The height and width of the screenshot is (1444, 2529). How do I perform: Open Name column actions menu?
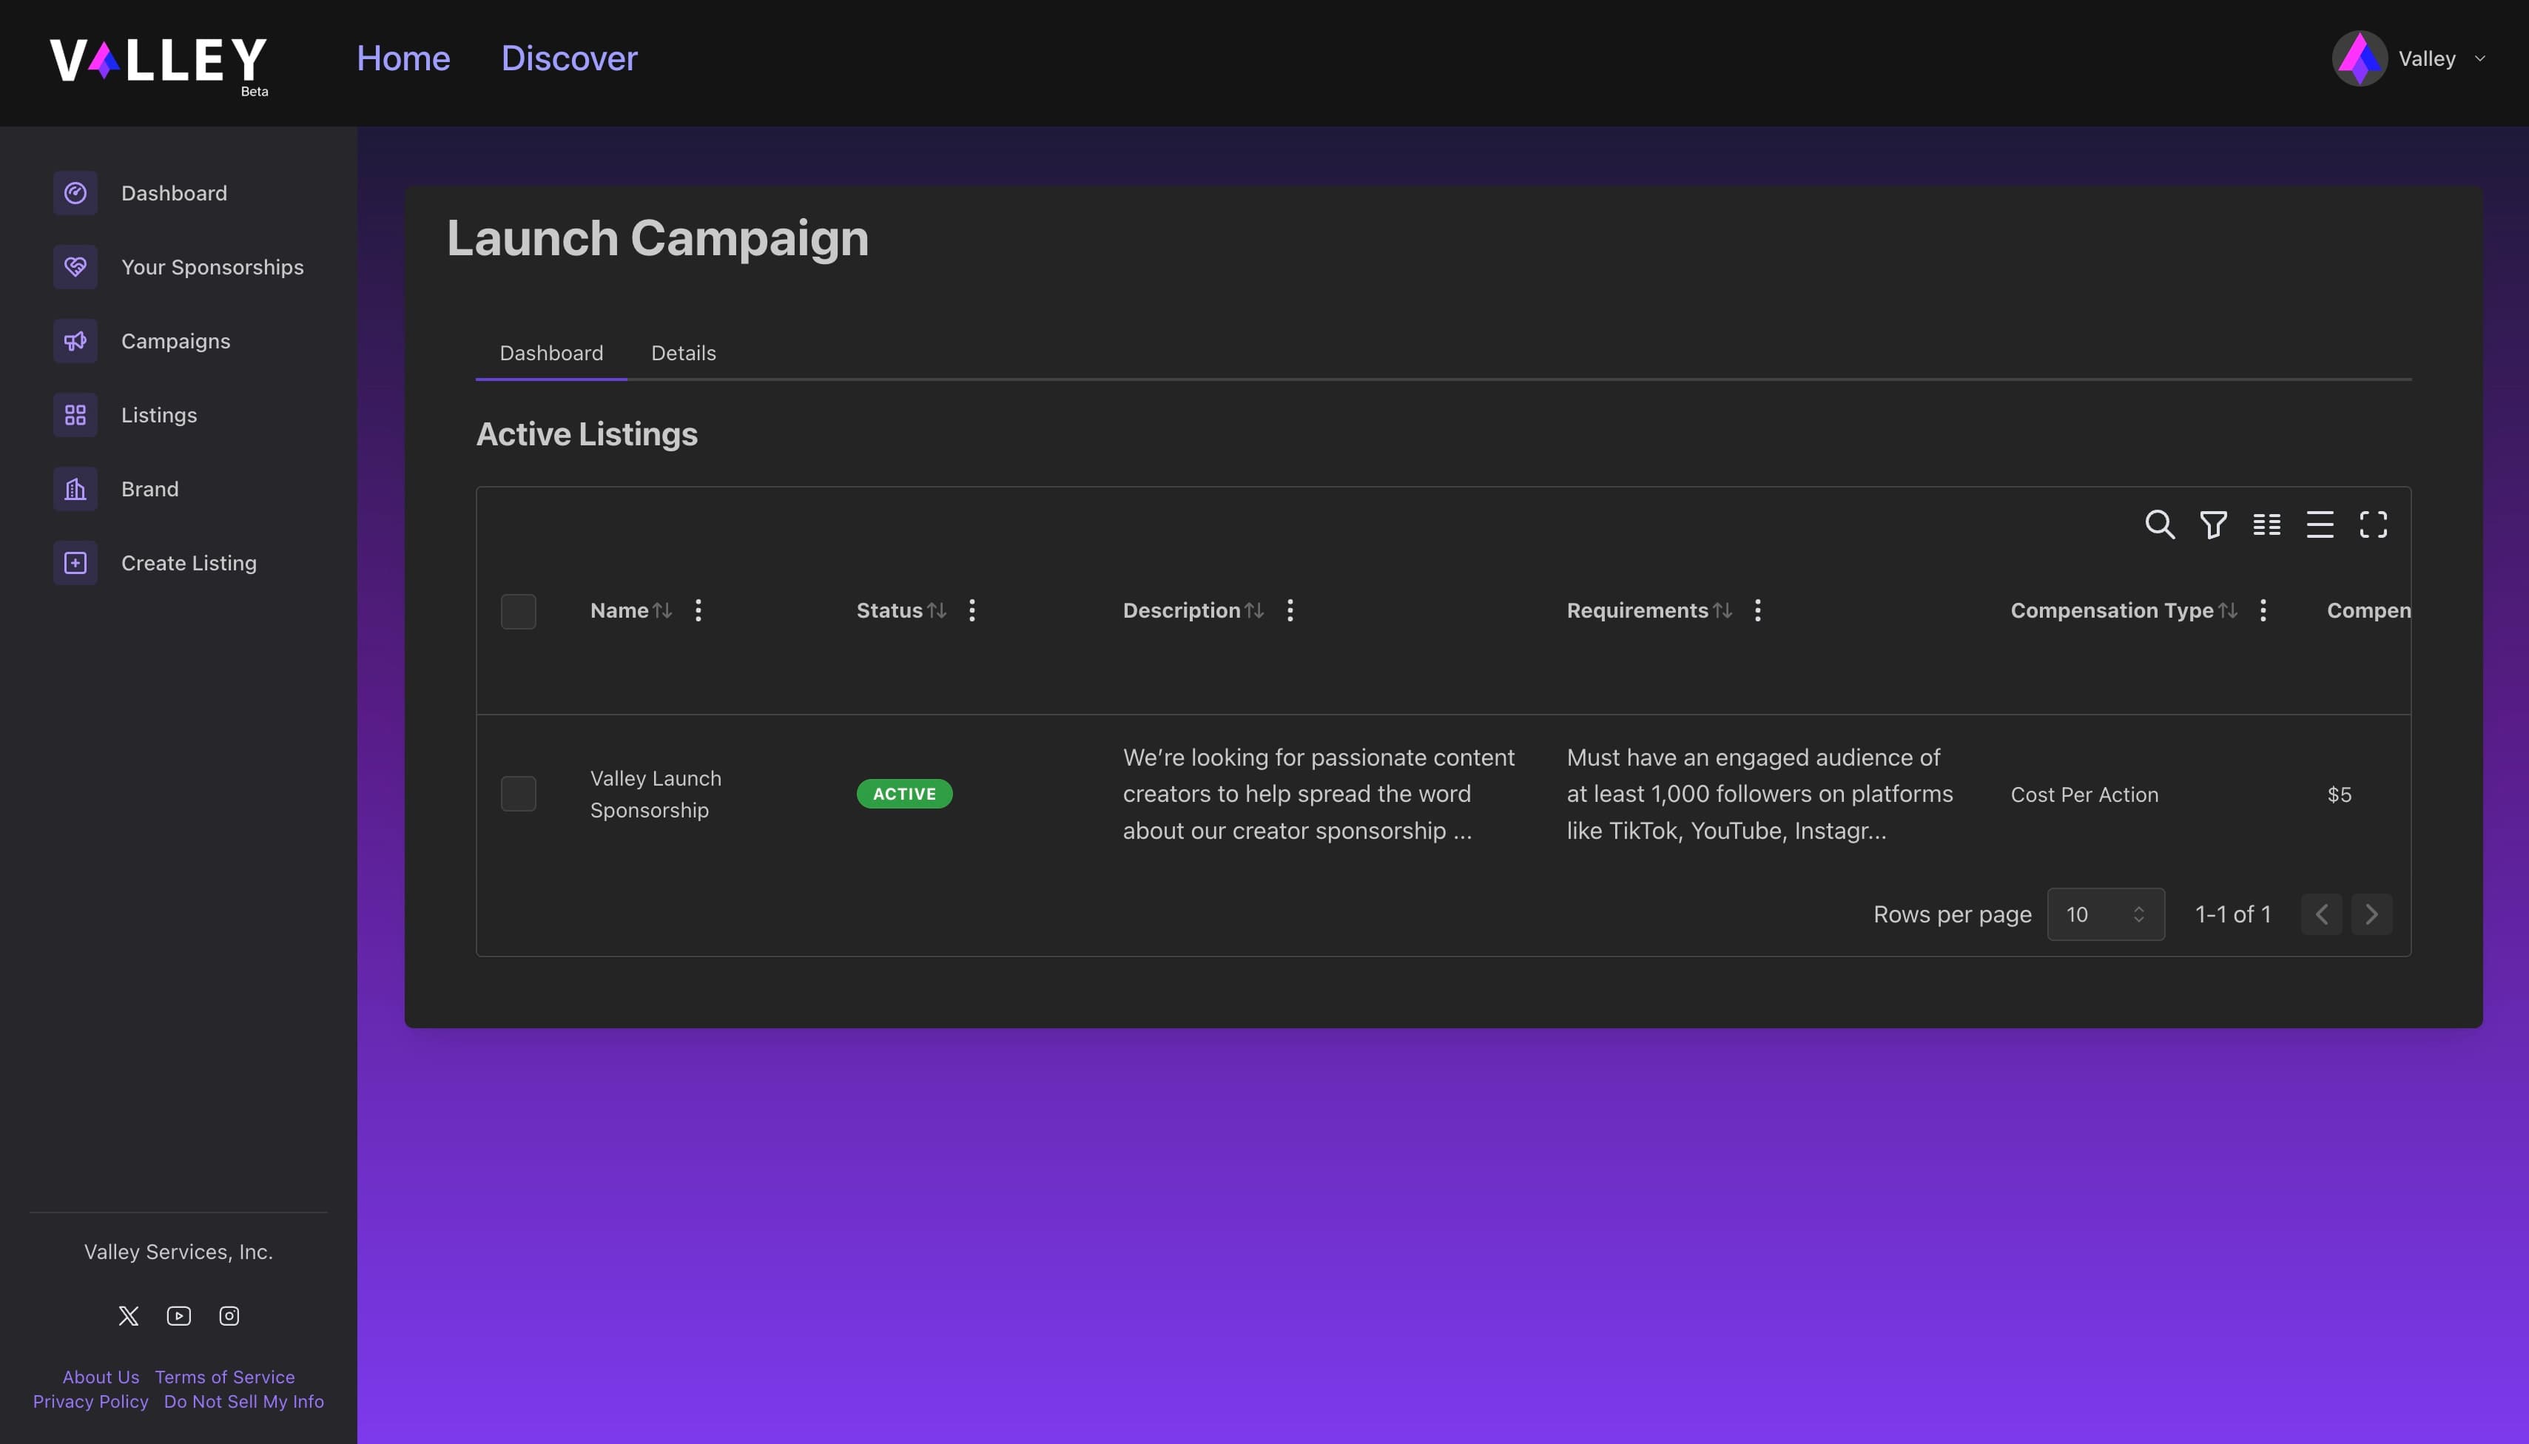(x=698, y=611)
